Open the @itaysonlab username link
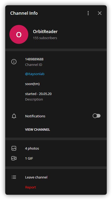This screenshot has width=112, height=200. [35, 74]
